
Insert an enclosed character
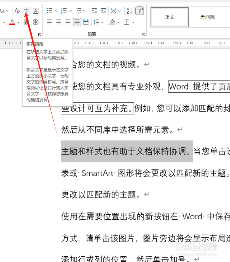point(35,22)
